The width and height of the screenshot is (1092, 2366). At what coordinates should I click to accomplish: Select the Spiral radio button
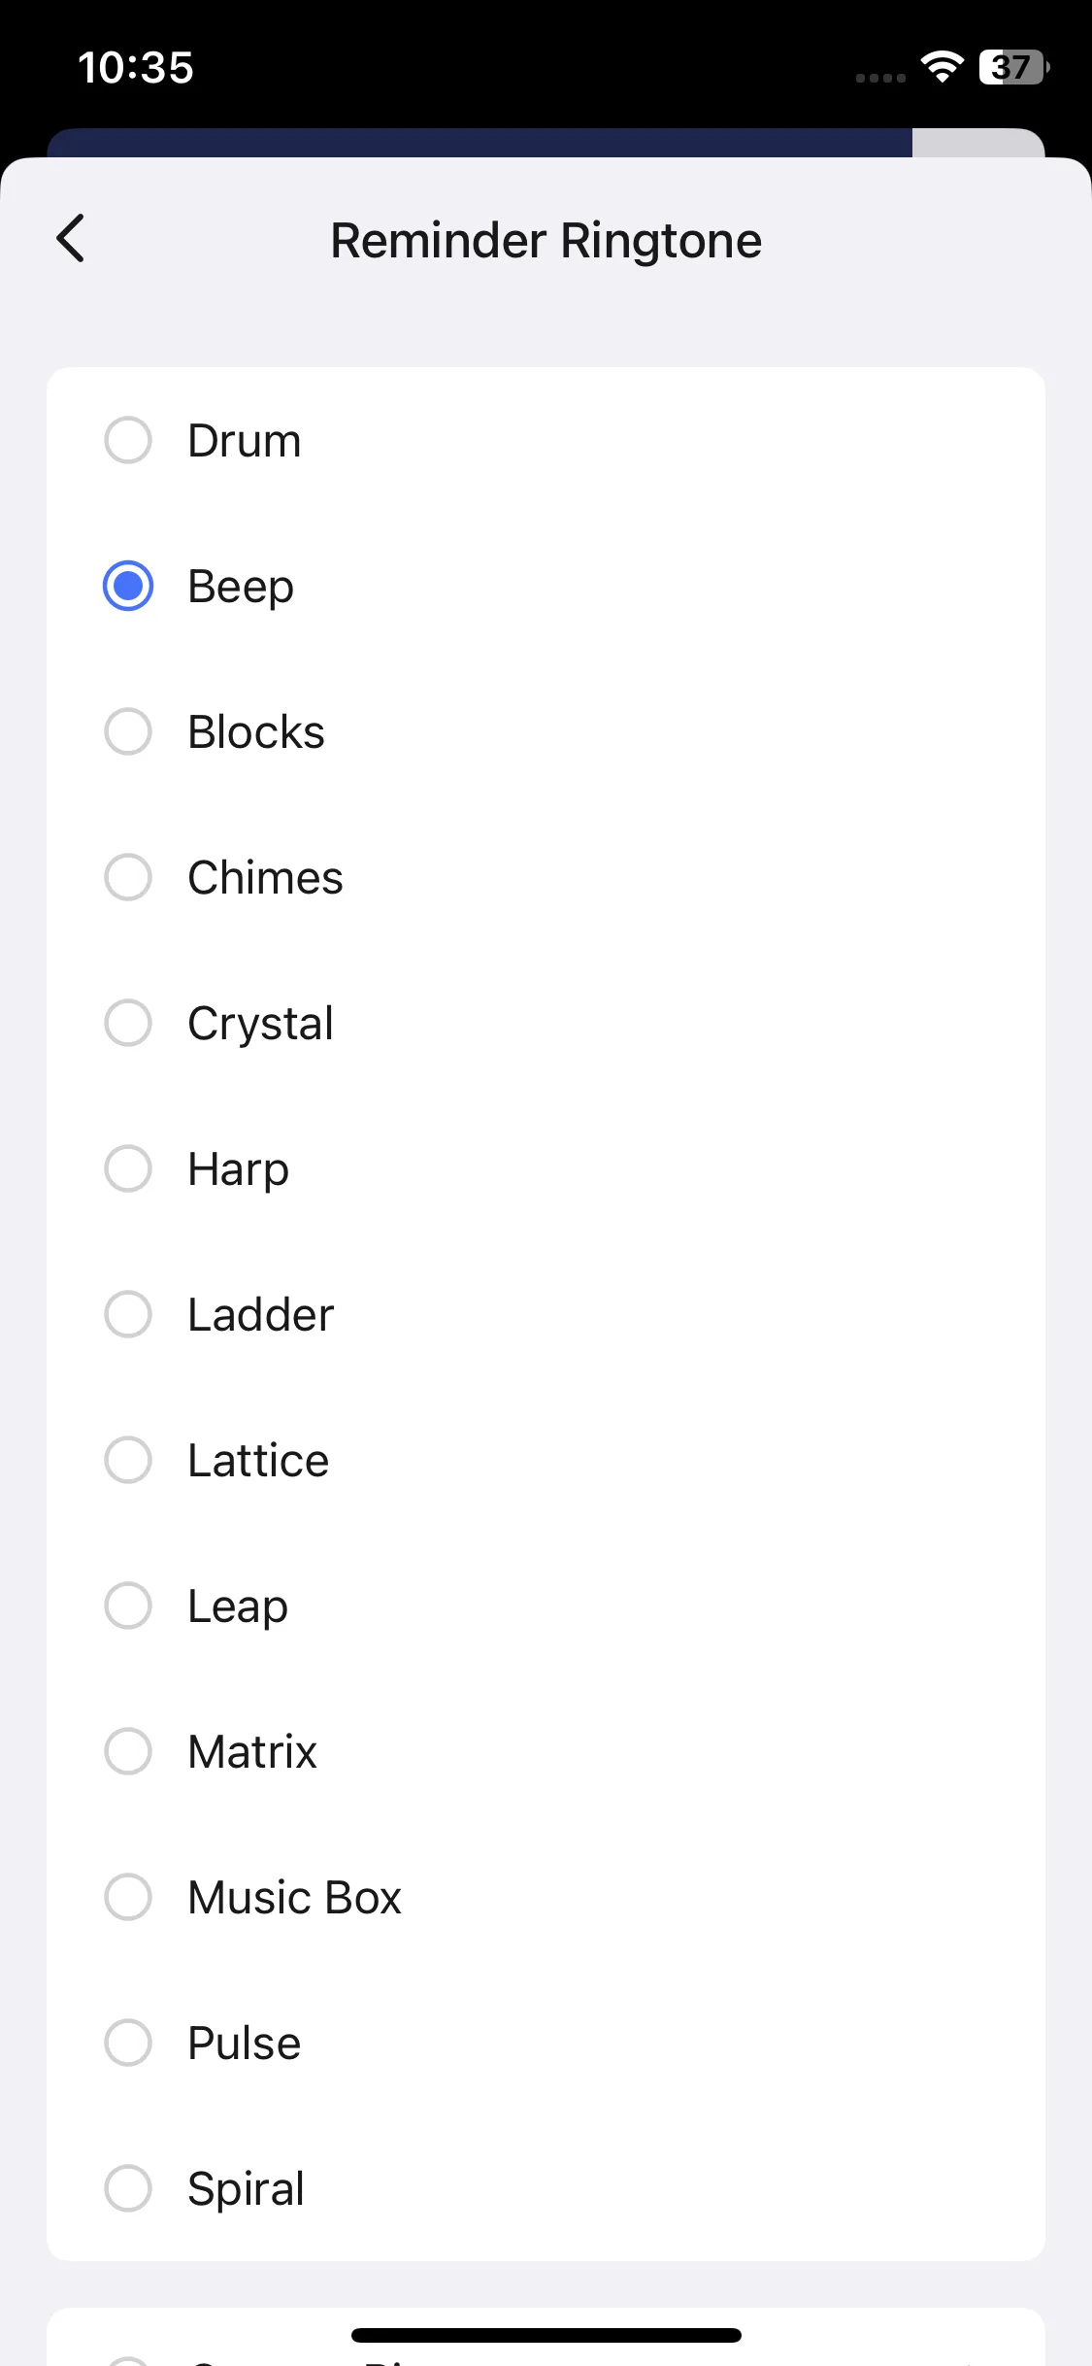128,2188
